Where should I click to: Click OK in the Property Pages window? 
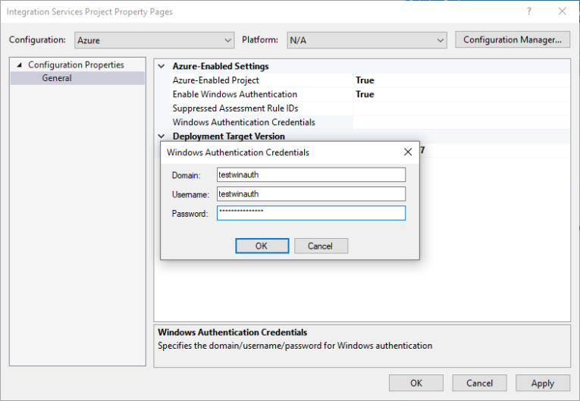pos(415,383)
